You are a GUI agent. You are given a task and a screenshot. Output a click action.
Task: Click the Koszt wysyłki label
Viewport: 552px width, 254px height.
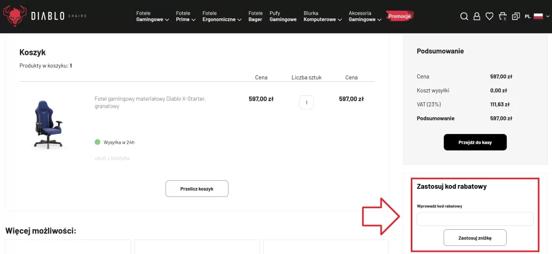click(433, 90)
